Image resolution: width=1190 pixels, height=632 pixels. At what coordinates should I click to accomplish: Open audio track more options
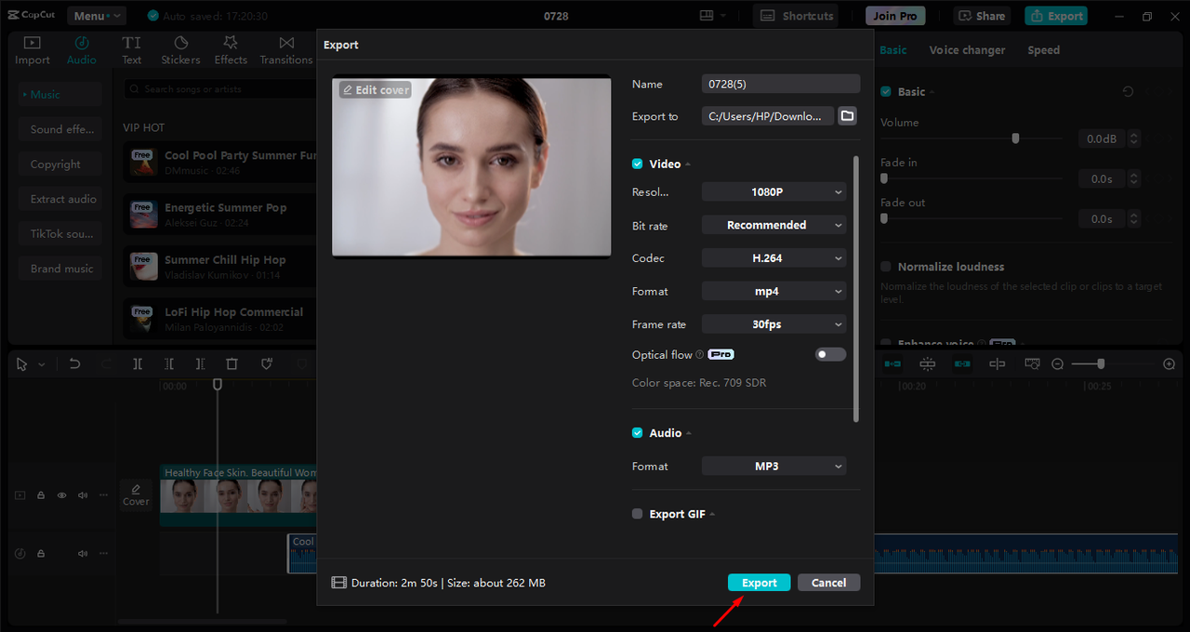click(103, 553)
